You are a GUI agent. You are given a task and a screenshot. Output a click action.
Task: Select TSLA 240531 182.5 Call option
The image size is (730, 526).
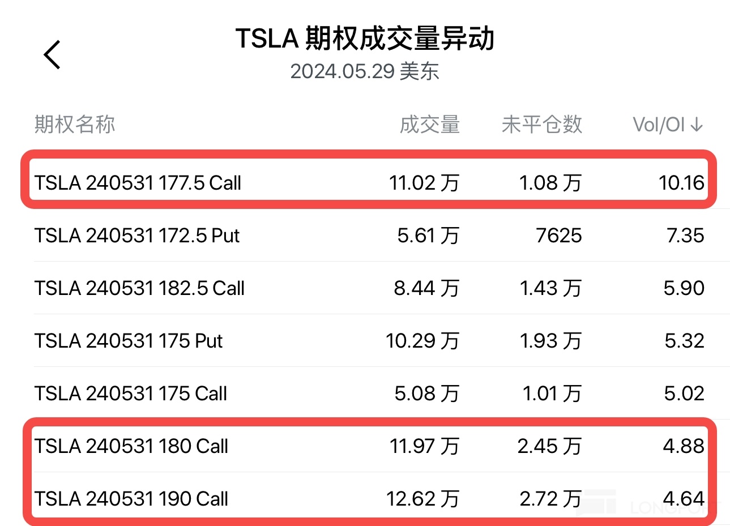click(x=139, y=288)
